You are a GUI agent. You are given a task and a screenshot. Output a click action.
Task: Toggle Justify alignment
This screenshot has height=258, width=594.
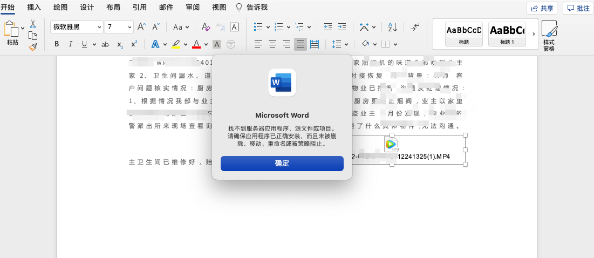(x=301, y=44)
